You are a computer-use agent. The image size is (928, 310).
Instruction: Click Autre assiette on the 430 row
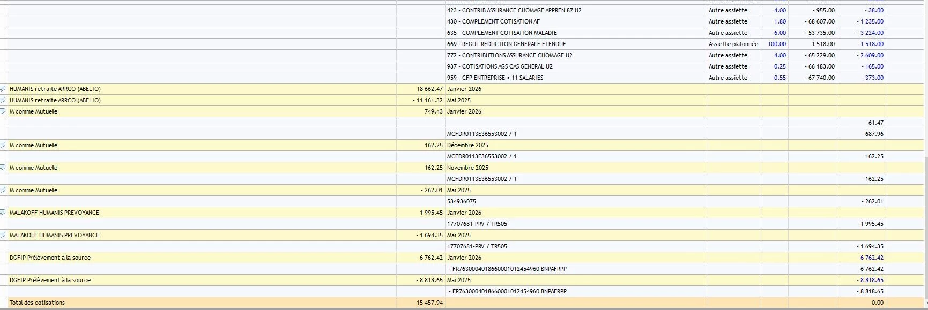tap(728, 21)
